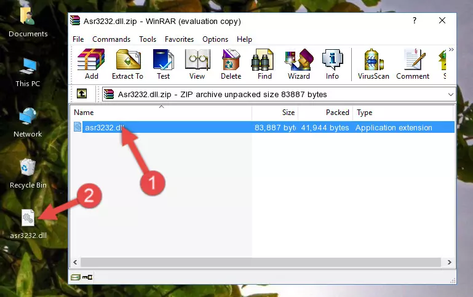The image size is (473, 297).
Task: Expand the toolbar overflow chevron
Action: [x=451, y=49]
